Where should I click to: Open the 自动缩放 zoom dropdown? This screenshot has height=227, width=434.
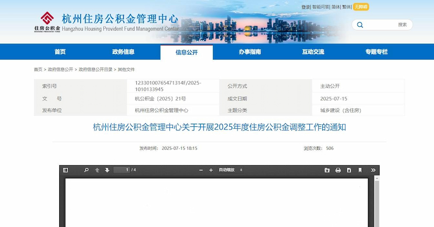(x=231, y=170)
